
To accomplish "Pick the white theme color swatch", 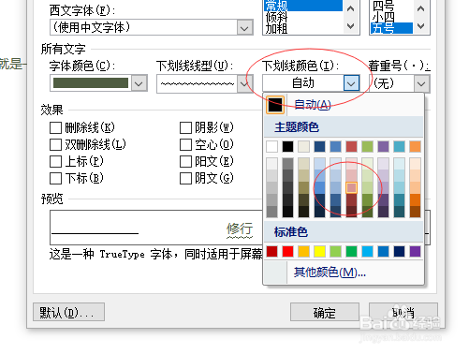I will coord(272,146).
